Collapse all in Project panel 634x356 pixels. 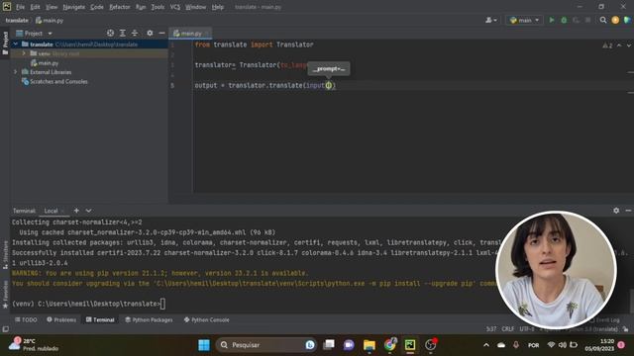(x=135, y=33)
